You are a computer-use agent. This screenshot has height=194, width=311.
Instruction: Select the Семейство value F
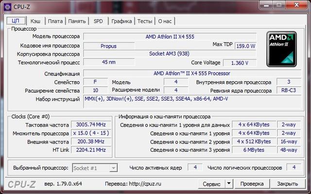point(95,82)
